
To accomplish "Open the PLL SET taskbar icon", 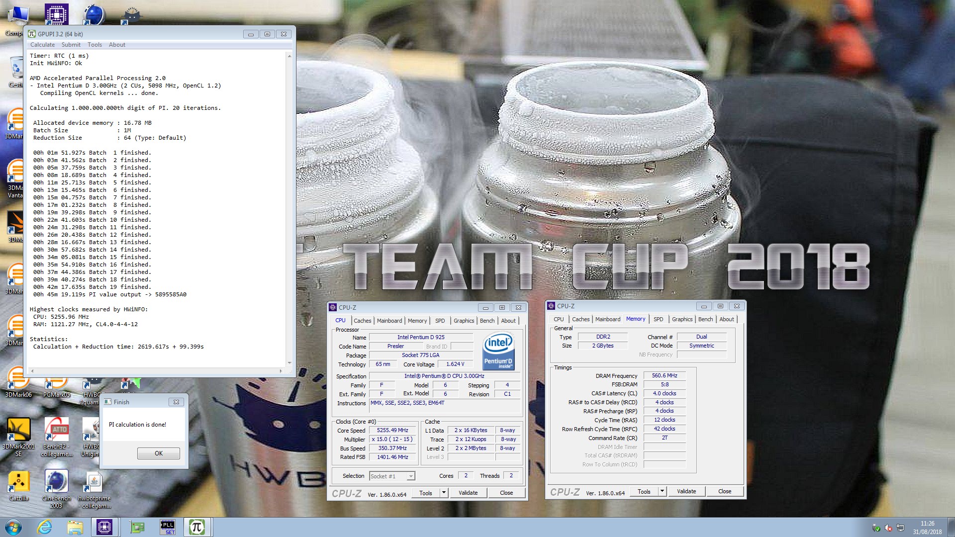I will [x=168, y=527].
